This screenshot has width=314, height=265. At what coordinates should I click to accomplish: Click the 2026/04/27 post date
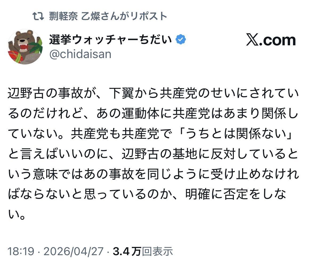pyautogui.click(x=73, y=251)
